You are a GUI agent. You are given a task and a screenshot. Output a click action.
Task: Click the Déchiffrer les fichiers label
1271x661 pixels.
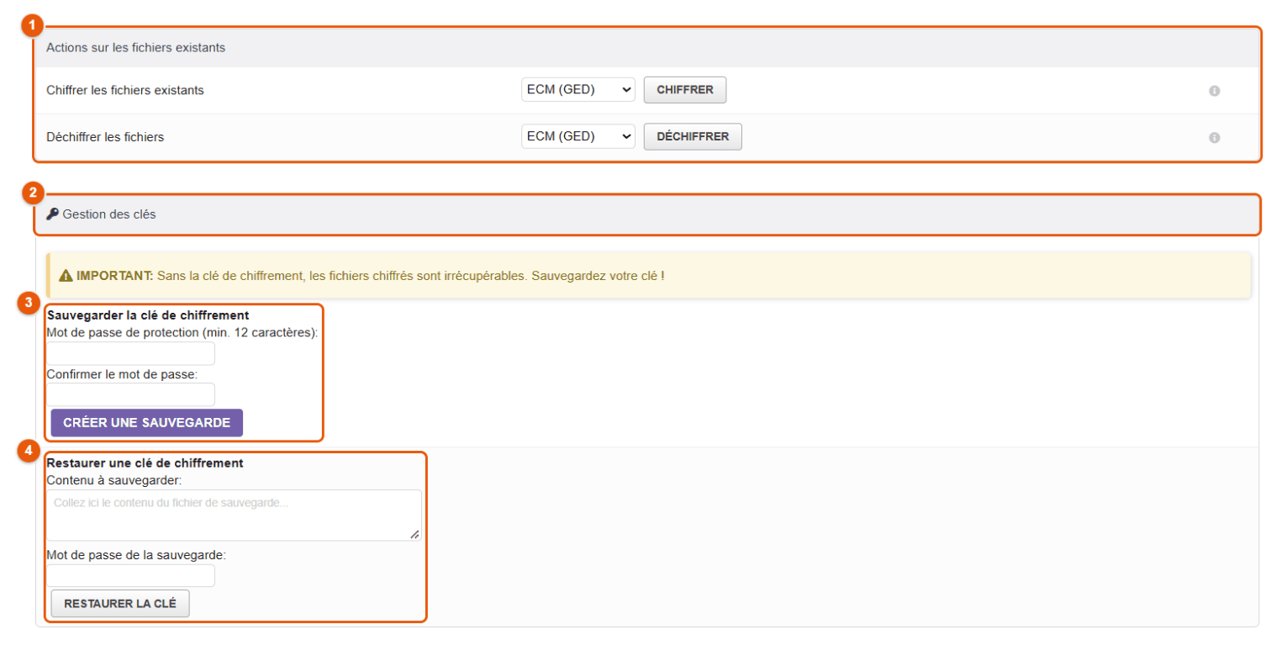coord(105,136)
